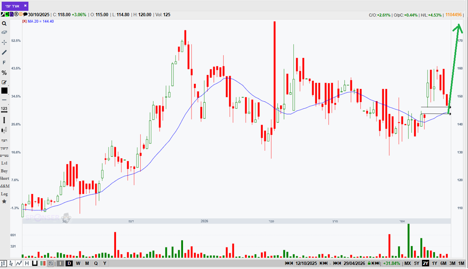Select the M monthly interval

click(87, 263)
